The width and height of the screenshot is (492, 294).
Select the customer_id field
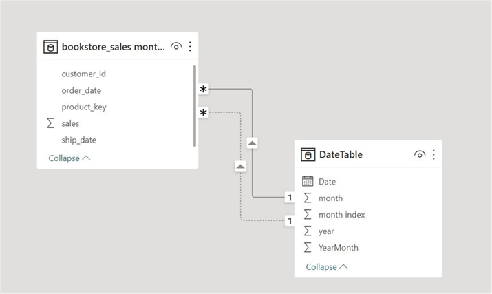point(83,74)
